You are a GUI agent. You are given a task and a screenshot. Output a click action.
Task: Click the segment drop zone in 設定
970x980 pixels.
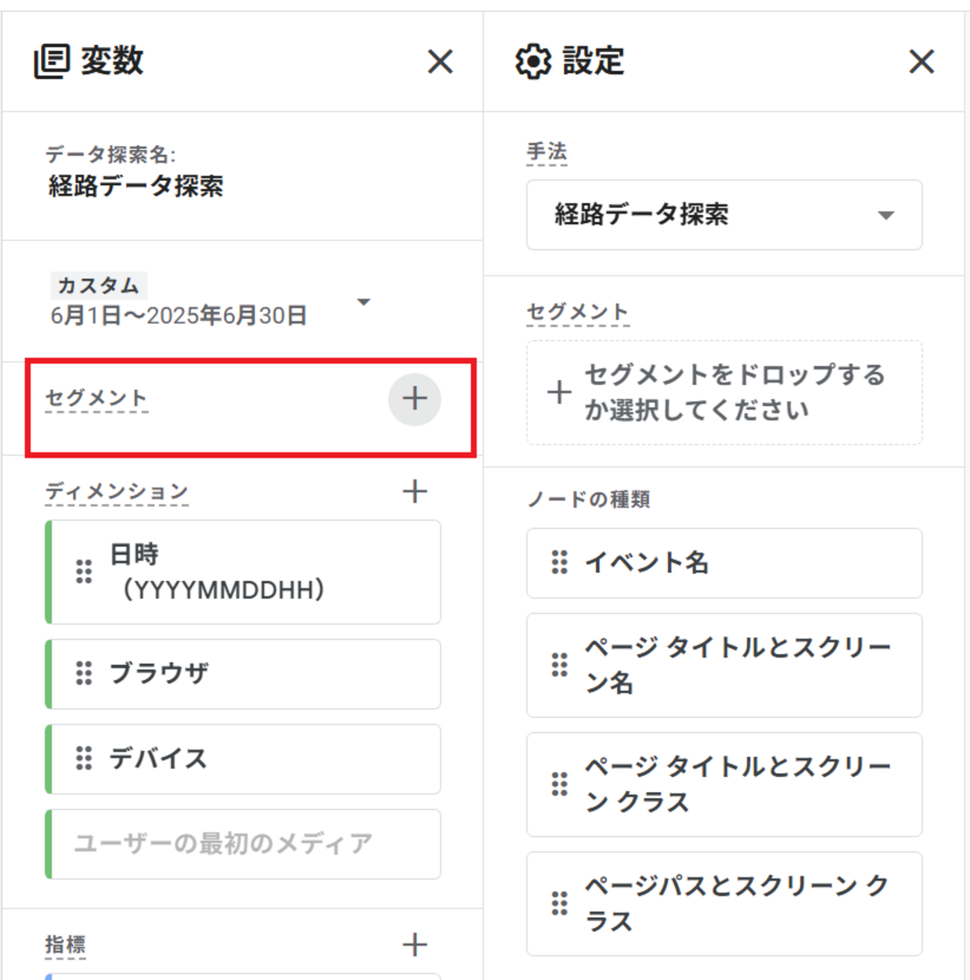(x=724, y=393)
